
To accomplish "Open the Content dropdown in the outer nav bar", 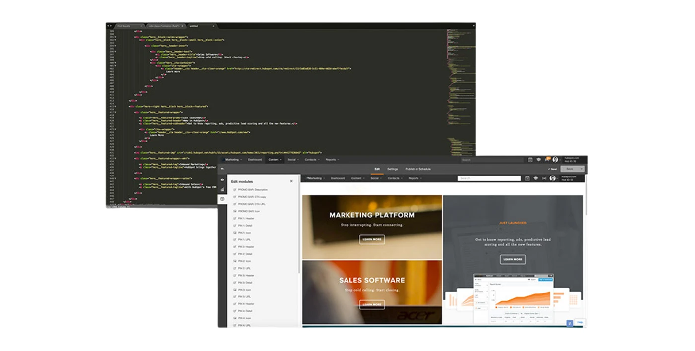I will point(275,160).
